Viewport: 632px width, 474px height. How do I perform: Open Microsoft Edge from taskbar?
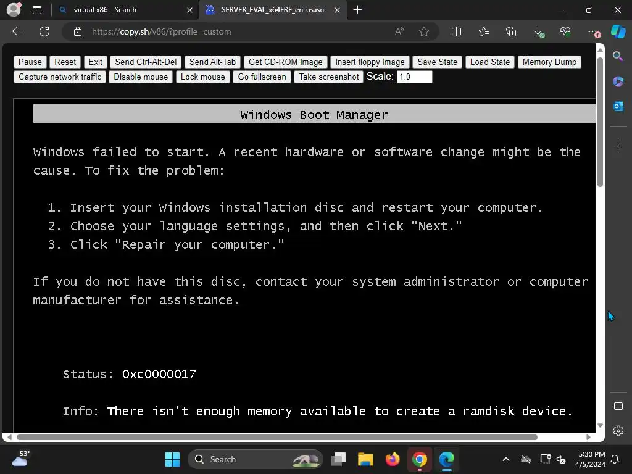(x=447, y=459)
